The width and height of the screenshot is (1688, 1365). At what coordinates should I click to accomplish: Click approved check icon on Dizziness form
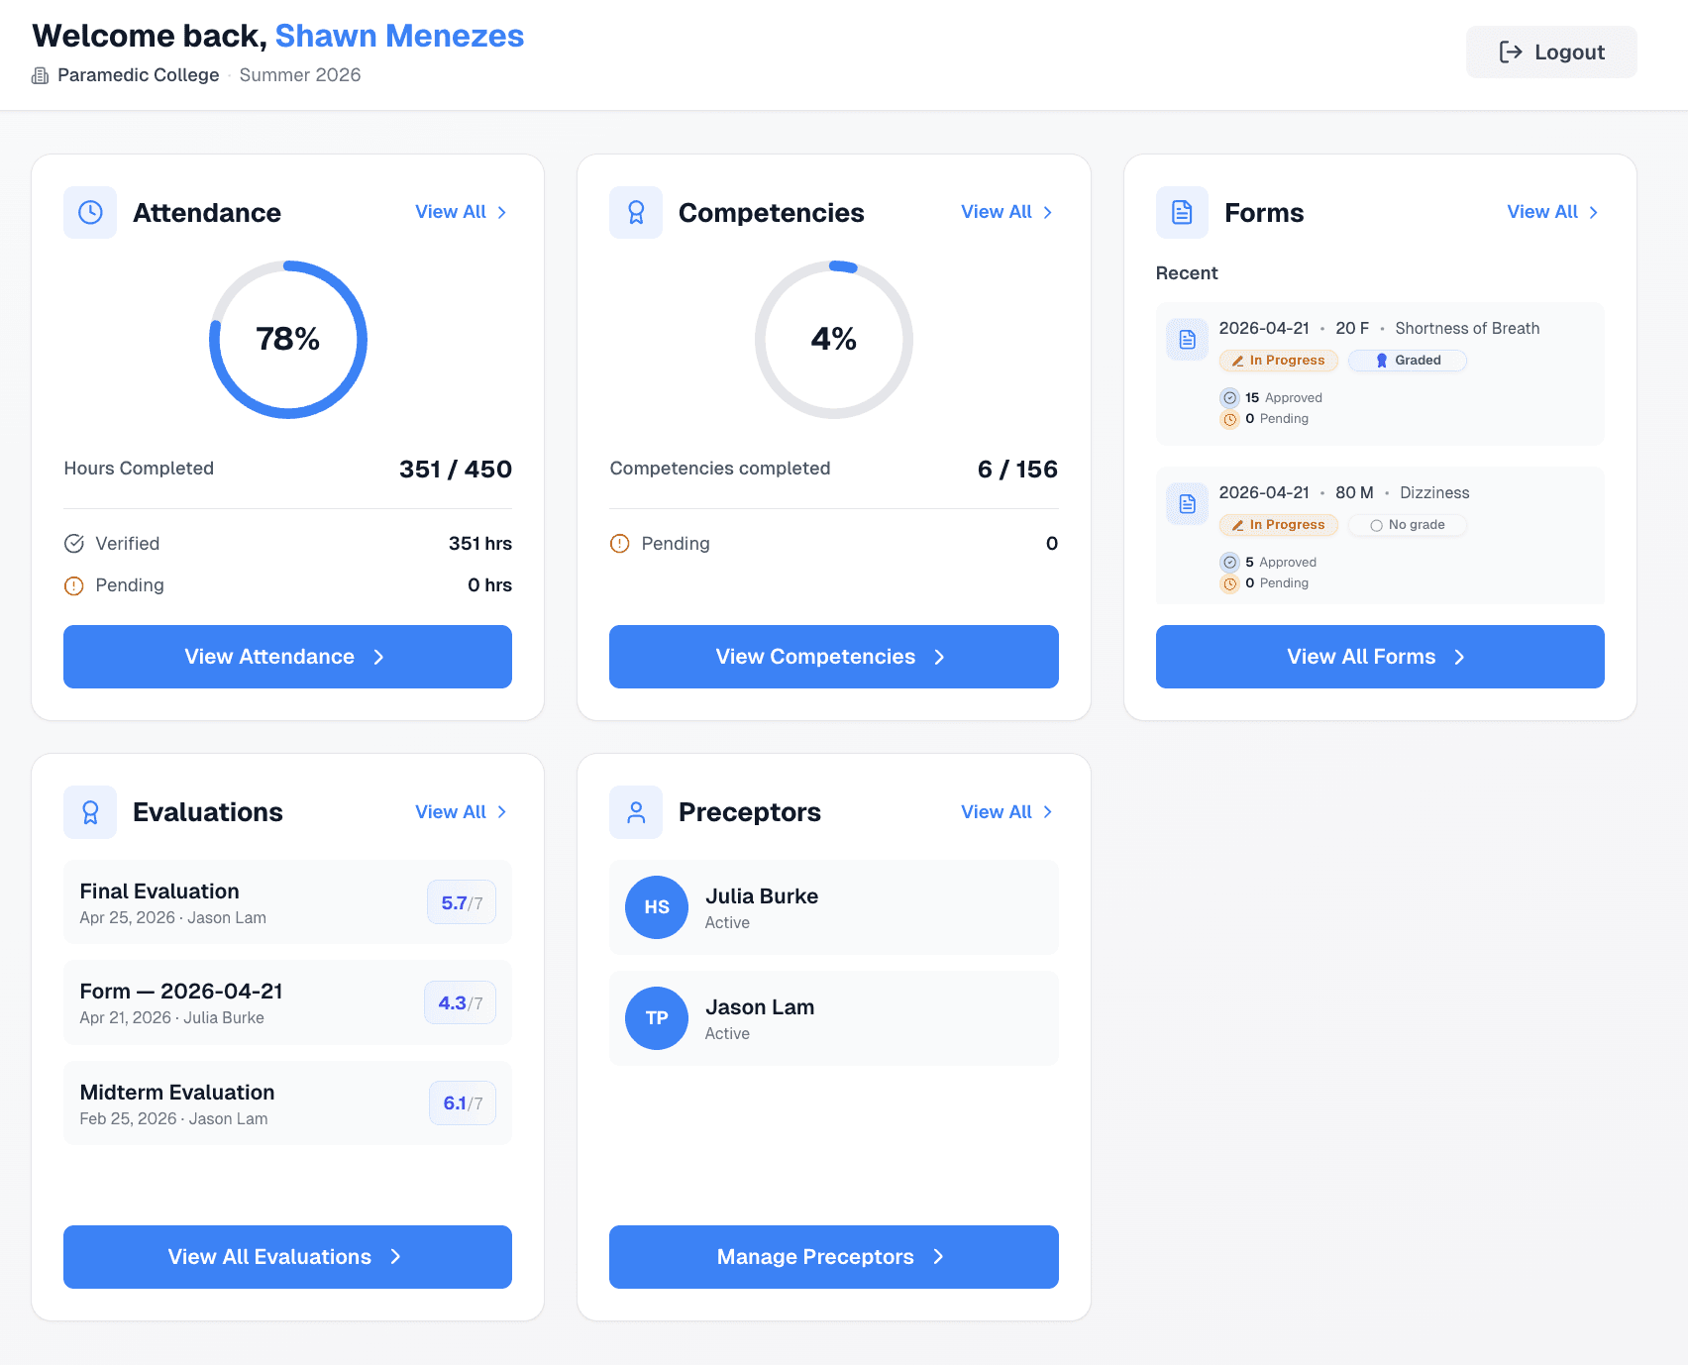click(x=1229, y=562)
